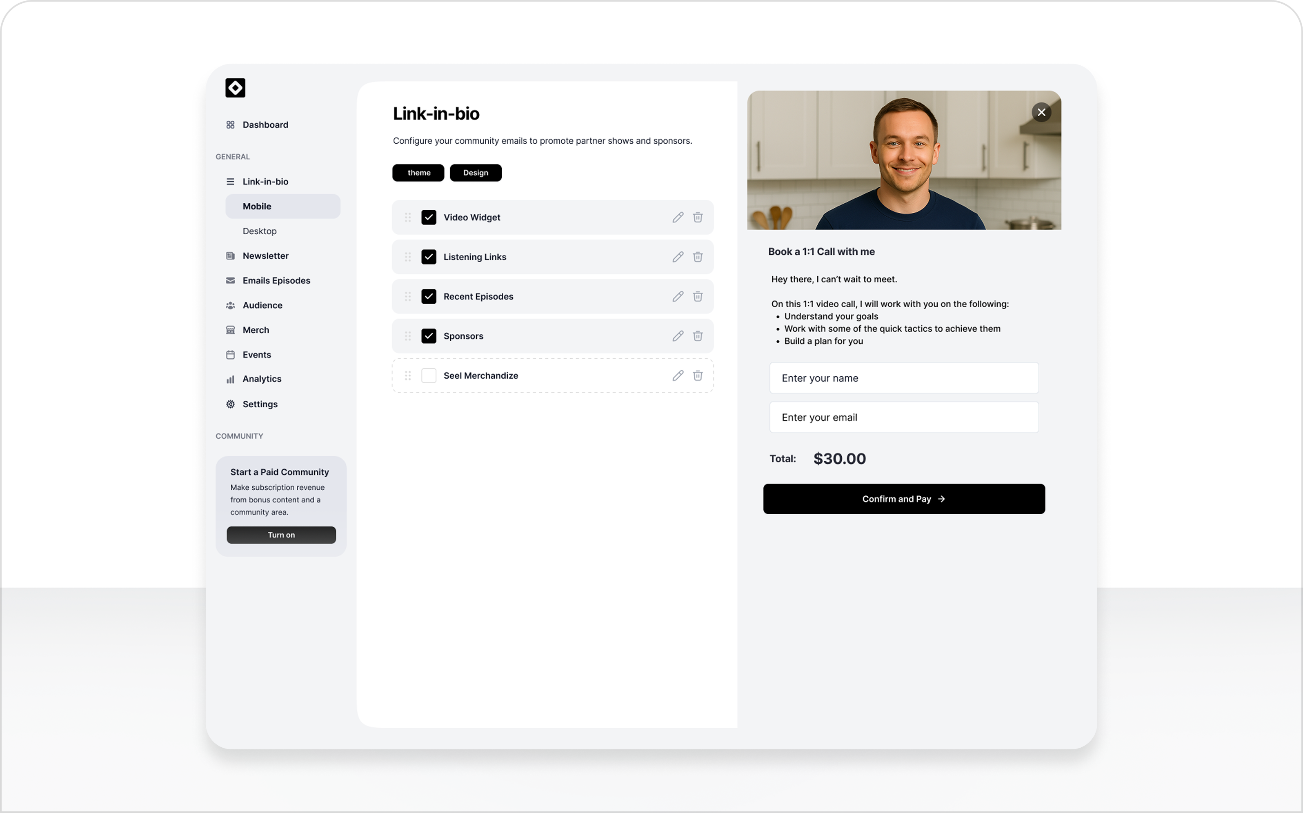Open the Audience section
The width and height of the screenshot is (1303, 813).
coord(262,305)
